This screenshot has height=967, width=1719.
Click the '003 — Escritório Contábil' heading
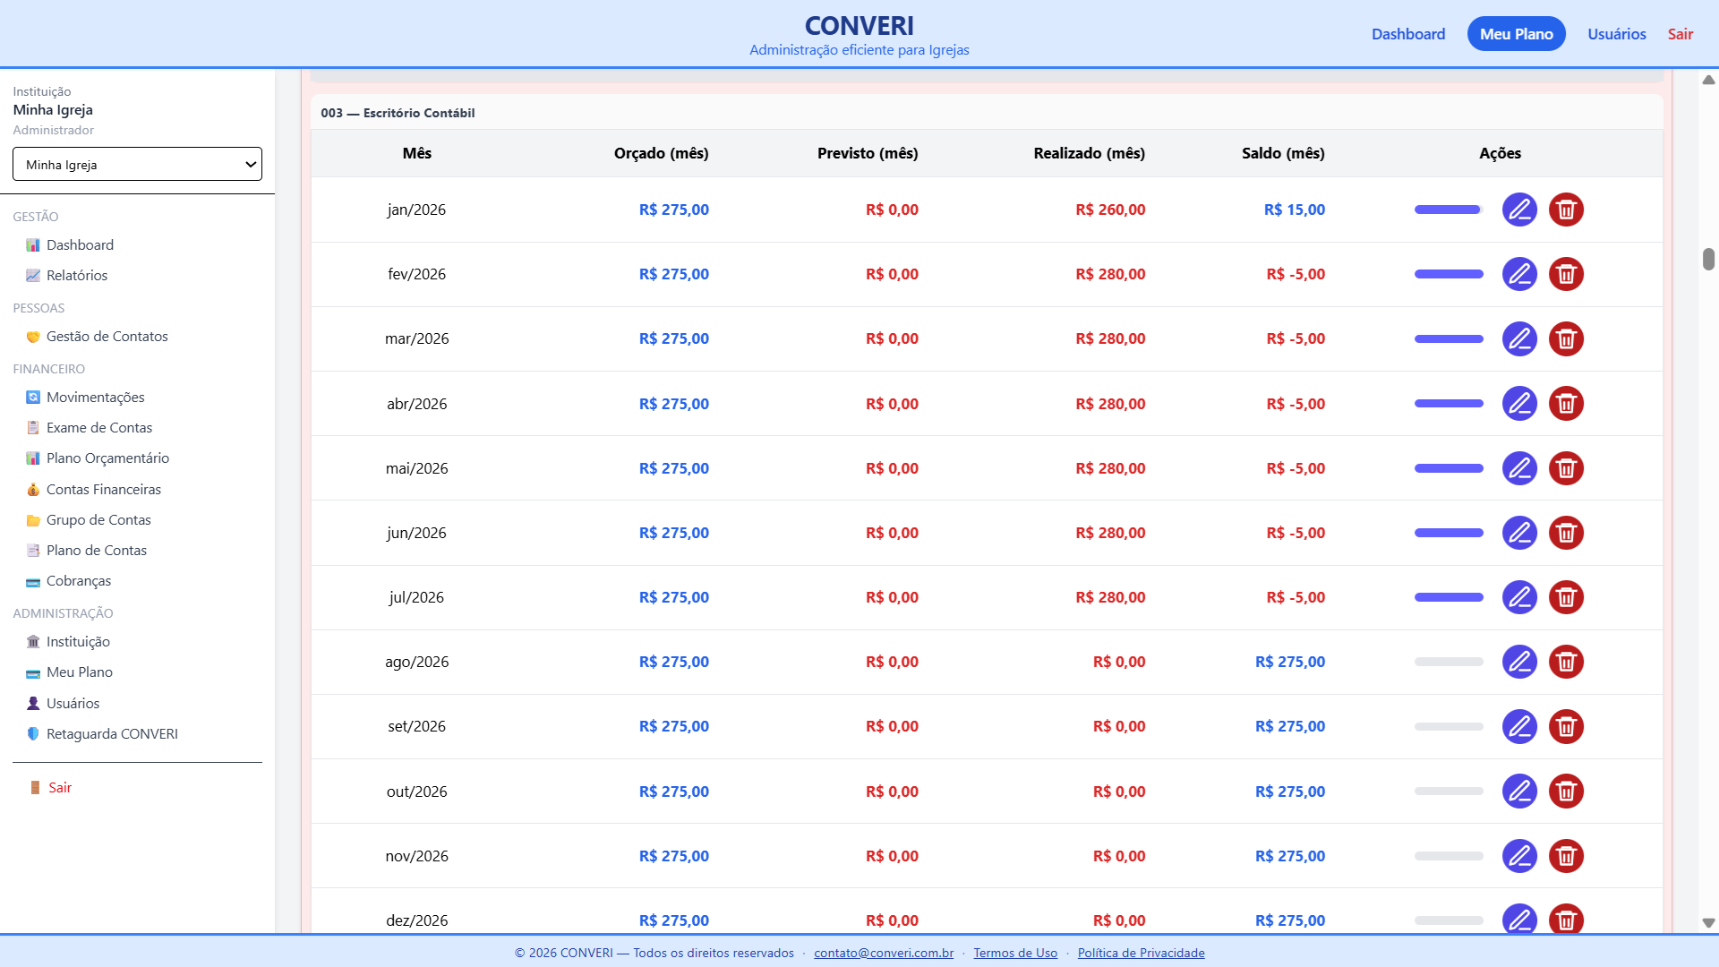point(398,113)
